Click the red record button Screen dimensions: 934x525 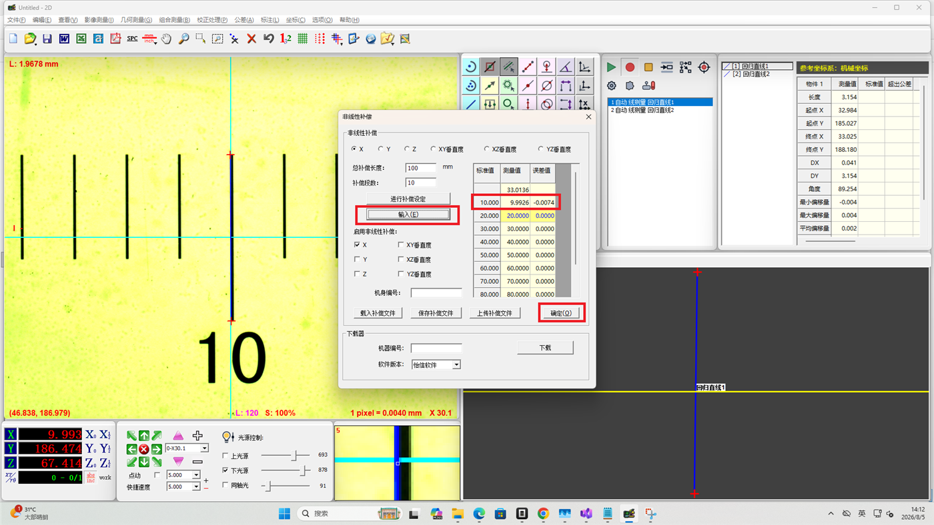click(630, 67)
